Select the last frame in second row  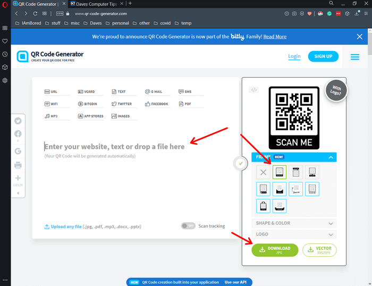[x=312, y=189]
